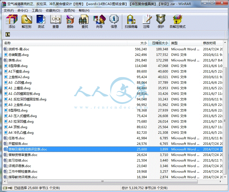
Task: Select file 开题报告.doc
Action: [18, 144]
